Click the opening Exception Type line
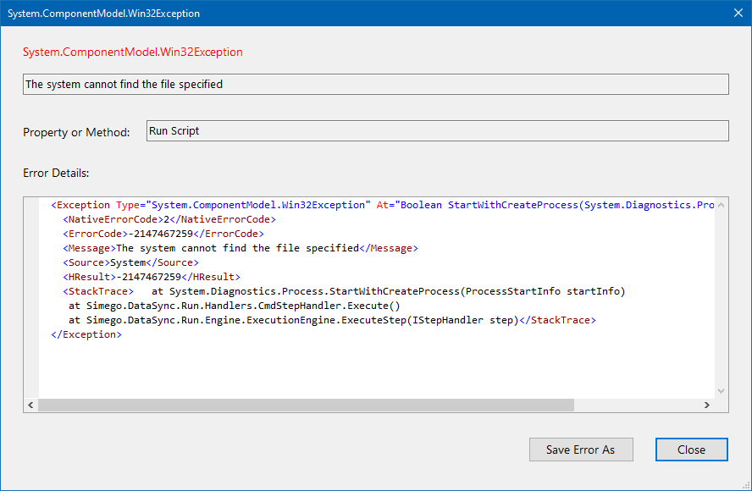The width and height of the screenshot is (752, 491). point(382,205)
